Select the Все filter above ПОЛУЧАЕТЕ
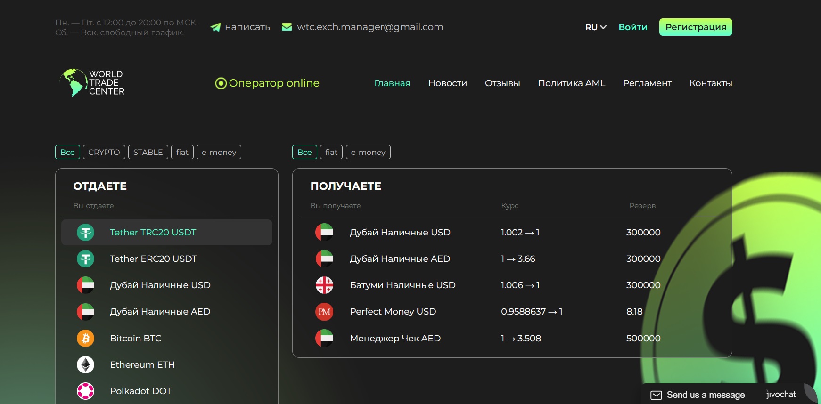This screenshot has width=821, height=404. [x=304, y=152]
